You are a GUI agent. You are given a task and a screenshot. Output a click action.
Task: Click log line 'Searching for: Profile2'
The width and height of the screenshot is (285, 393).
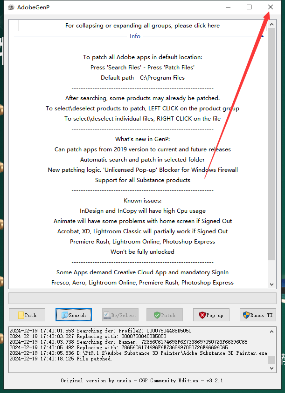[x=100, y=331]
